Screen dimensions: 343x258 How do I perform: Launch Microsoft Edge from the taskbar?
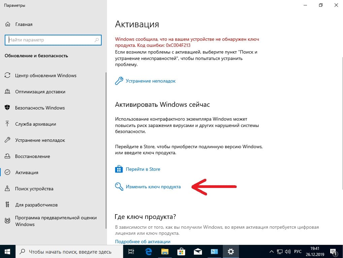point(148,252)
